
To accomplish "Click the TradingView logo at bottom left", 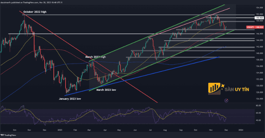I will (8, 135).
